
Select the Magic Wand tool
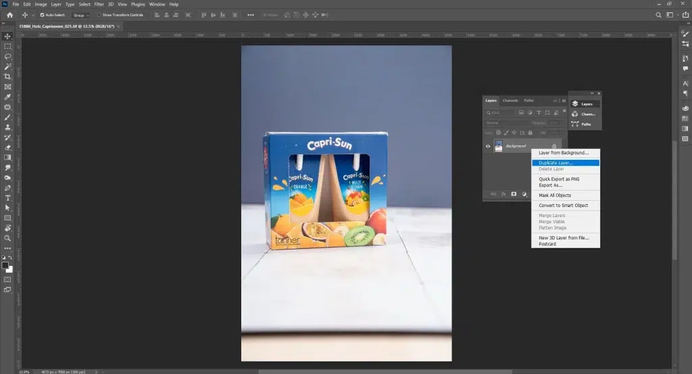(7, 67)
